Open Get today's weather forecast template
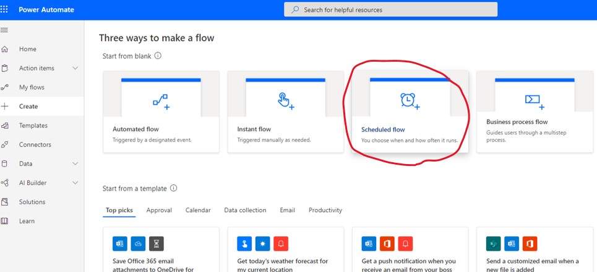This screenshot has width=597, height=272. coord(286,250)
